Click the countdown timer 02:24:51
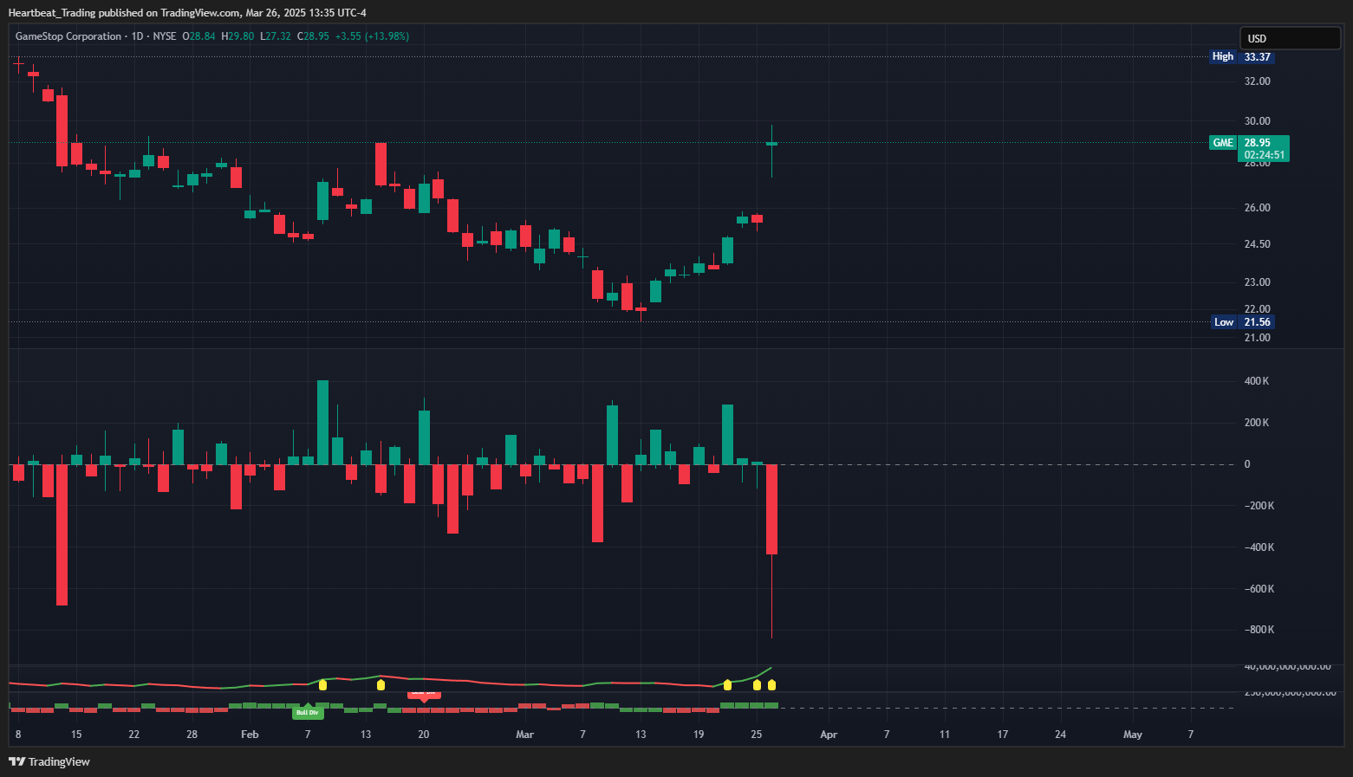Viewport: 1353px width, 777px height. 1265,156
